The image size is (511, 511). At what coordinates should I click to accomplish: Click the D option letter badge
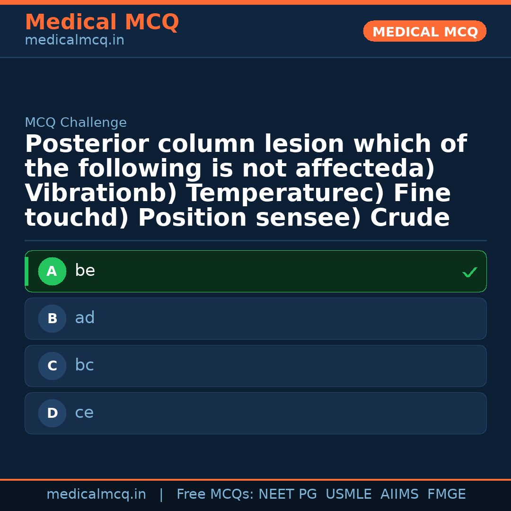click(52, 413)
